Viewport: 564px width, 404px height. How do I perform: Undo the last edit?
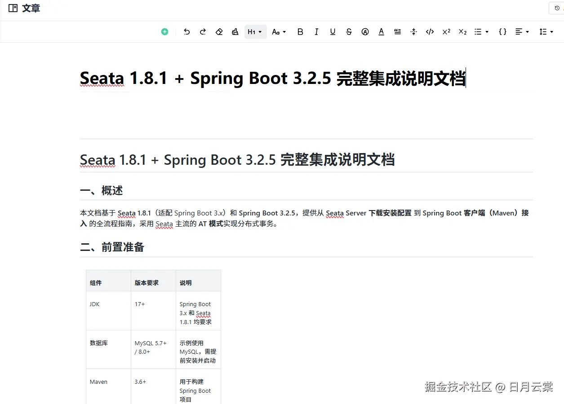(187, 32)
